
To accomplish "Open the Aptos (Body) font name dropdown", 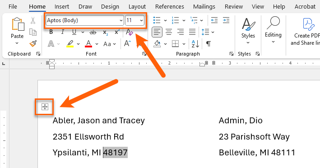I will 121,20.
